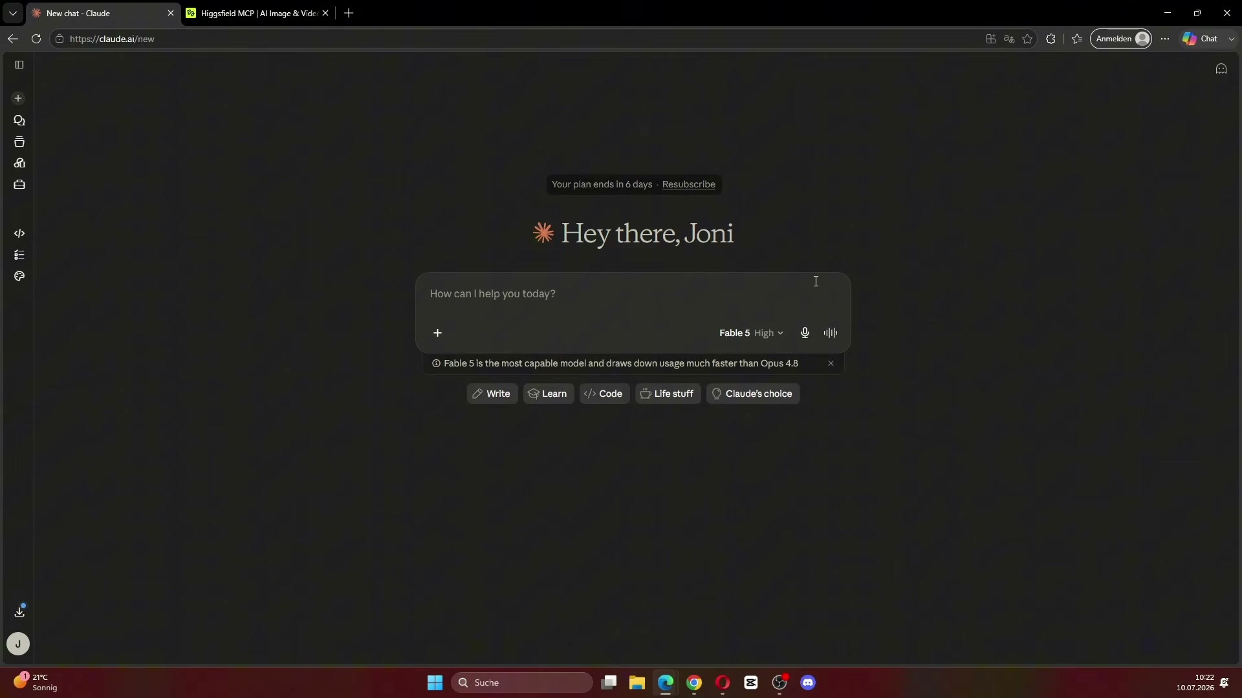Open Opera from the taskbar

point(723,682)
